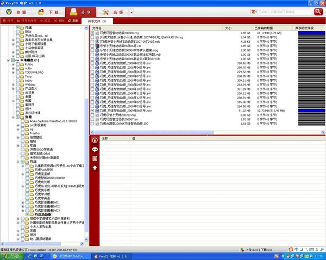Click the rar archive icon of 08年06月.rar
Image resolution: width=326 pixels, height=260 pixels.
point(97,46)
